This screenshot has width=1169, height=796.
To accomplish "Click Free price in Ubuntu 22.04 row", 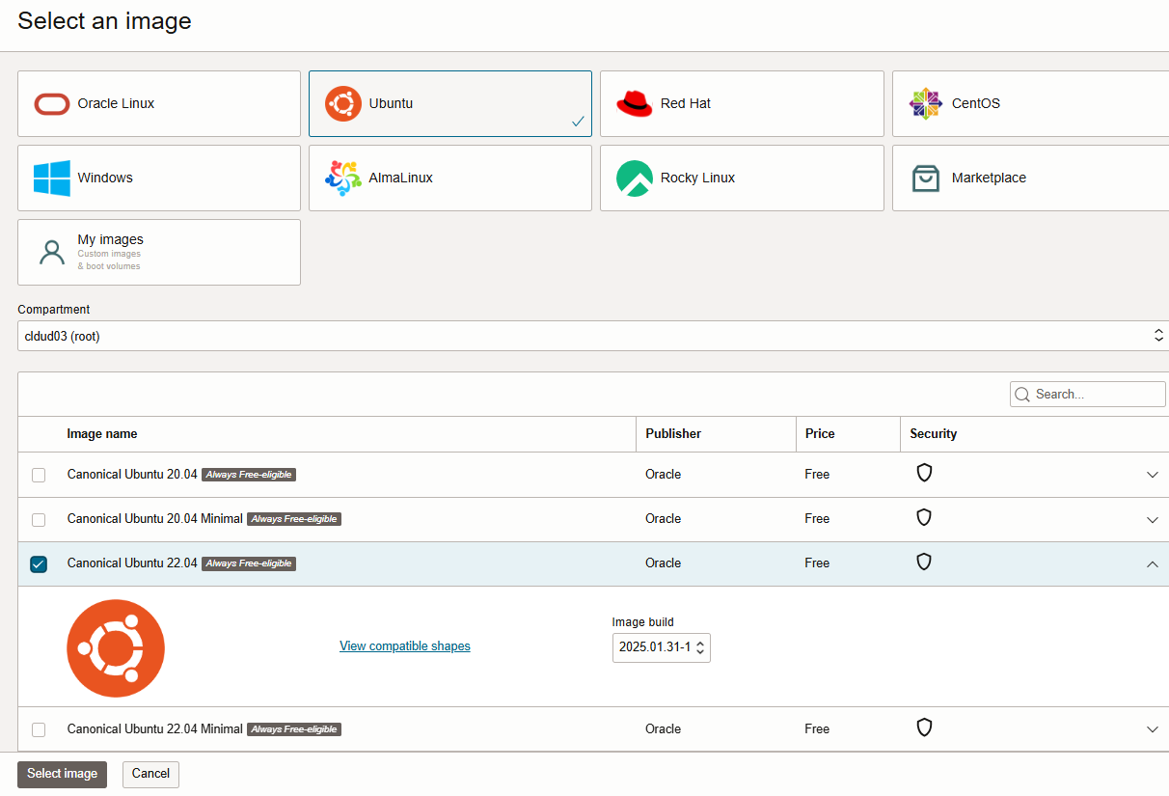I will 817,563.
